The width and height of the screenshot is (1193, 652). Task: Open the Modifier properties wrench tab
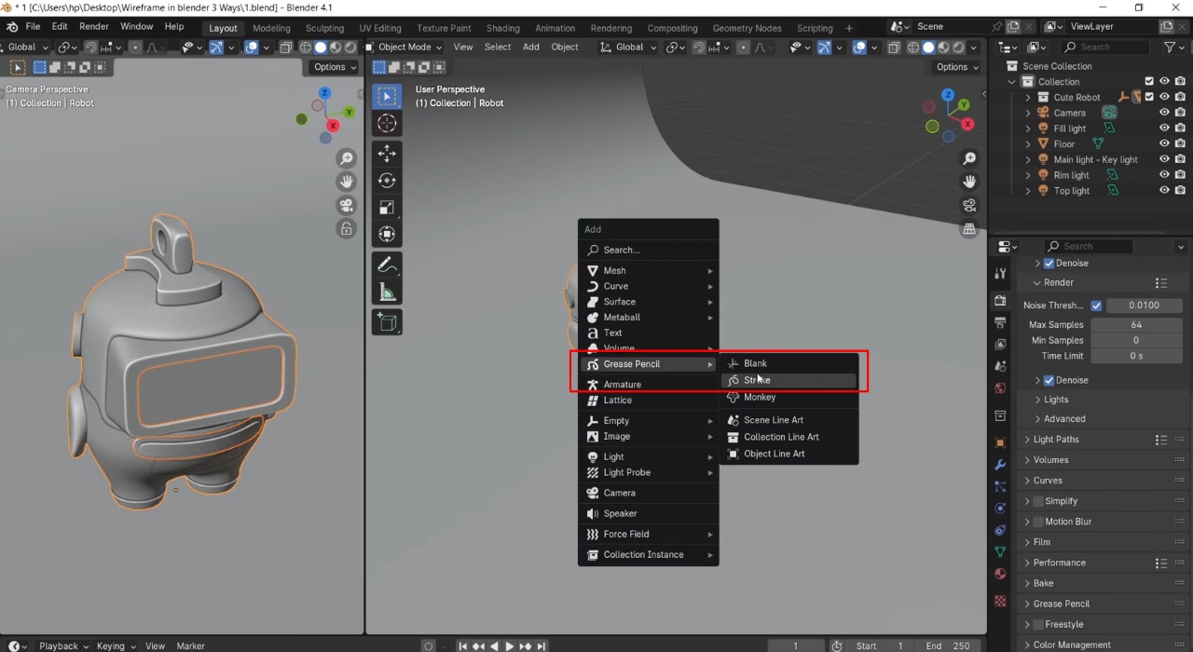1000,463
